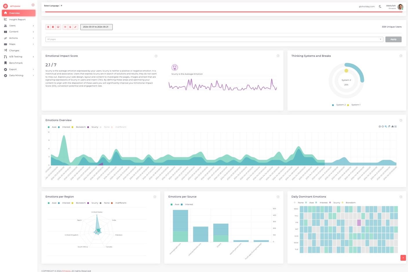This screenshot has width=408, height=272.
Task: Toggle Awe series in Emotions Overview legend
Action: point(52,127)
